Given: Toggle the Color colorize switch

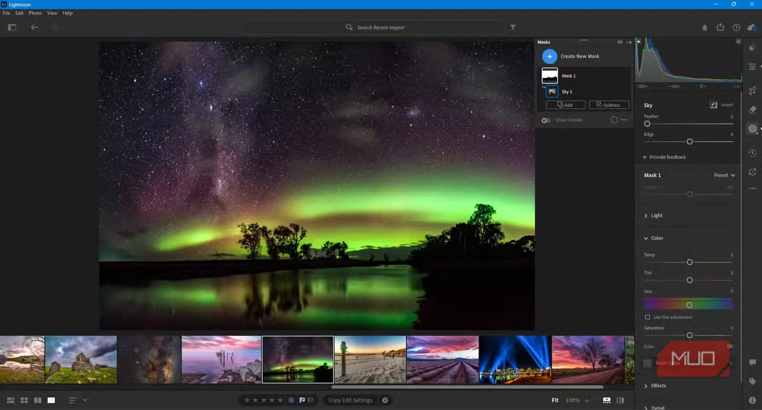Looking at the screenshot, I should 730,346.
